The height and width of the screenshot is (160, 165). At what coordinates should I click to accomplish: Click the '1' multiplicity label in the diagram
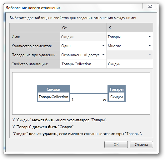(72, 99)
